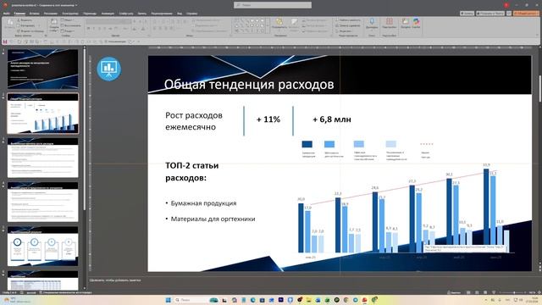Viewport: 542px width, 305px height.
Task: Click the Present in Teams button
Action: point(490,14)
